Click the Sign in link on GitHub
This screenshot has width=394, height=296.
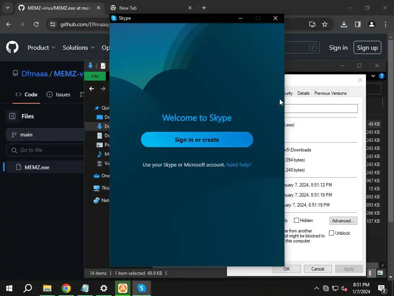pyautogui.click(x=338, y=47)
